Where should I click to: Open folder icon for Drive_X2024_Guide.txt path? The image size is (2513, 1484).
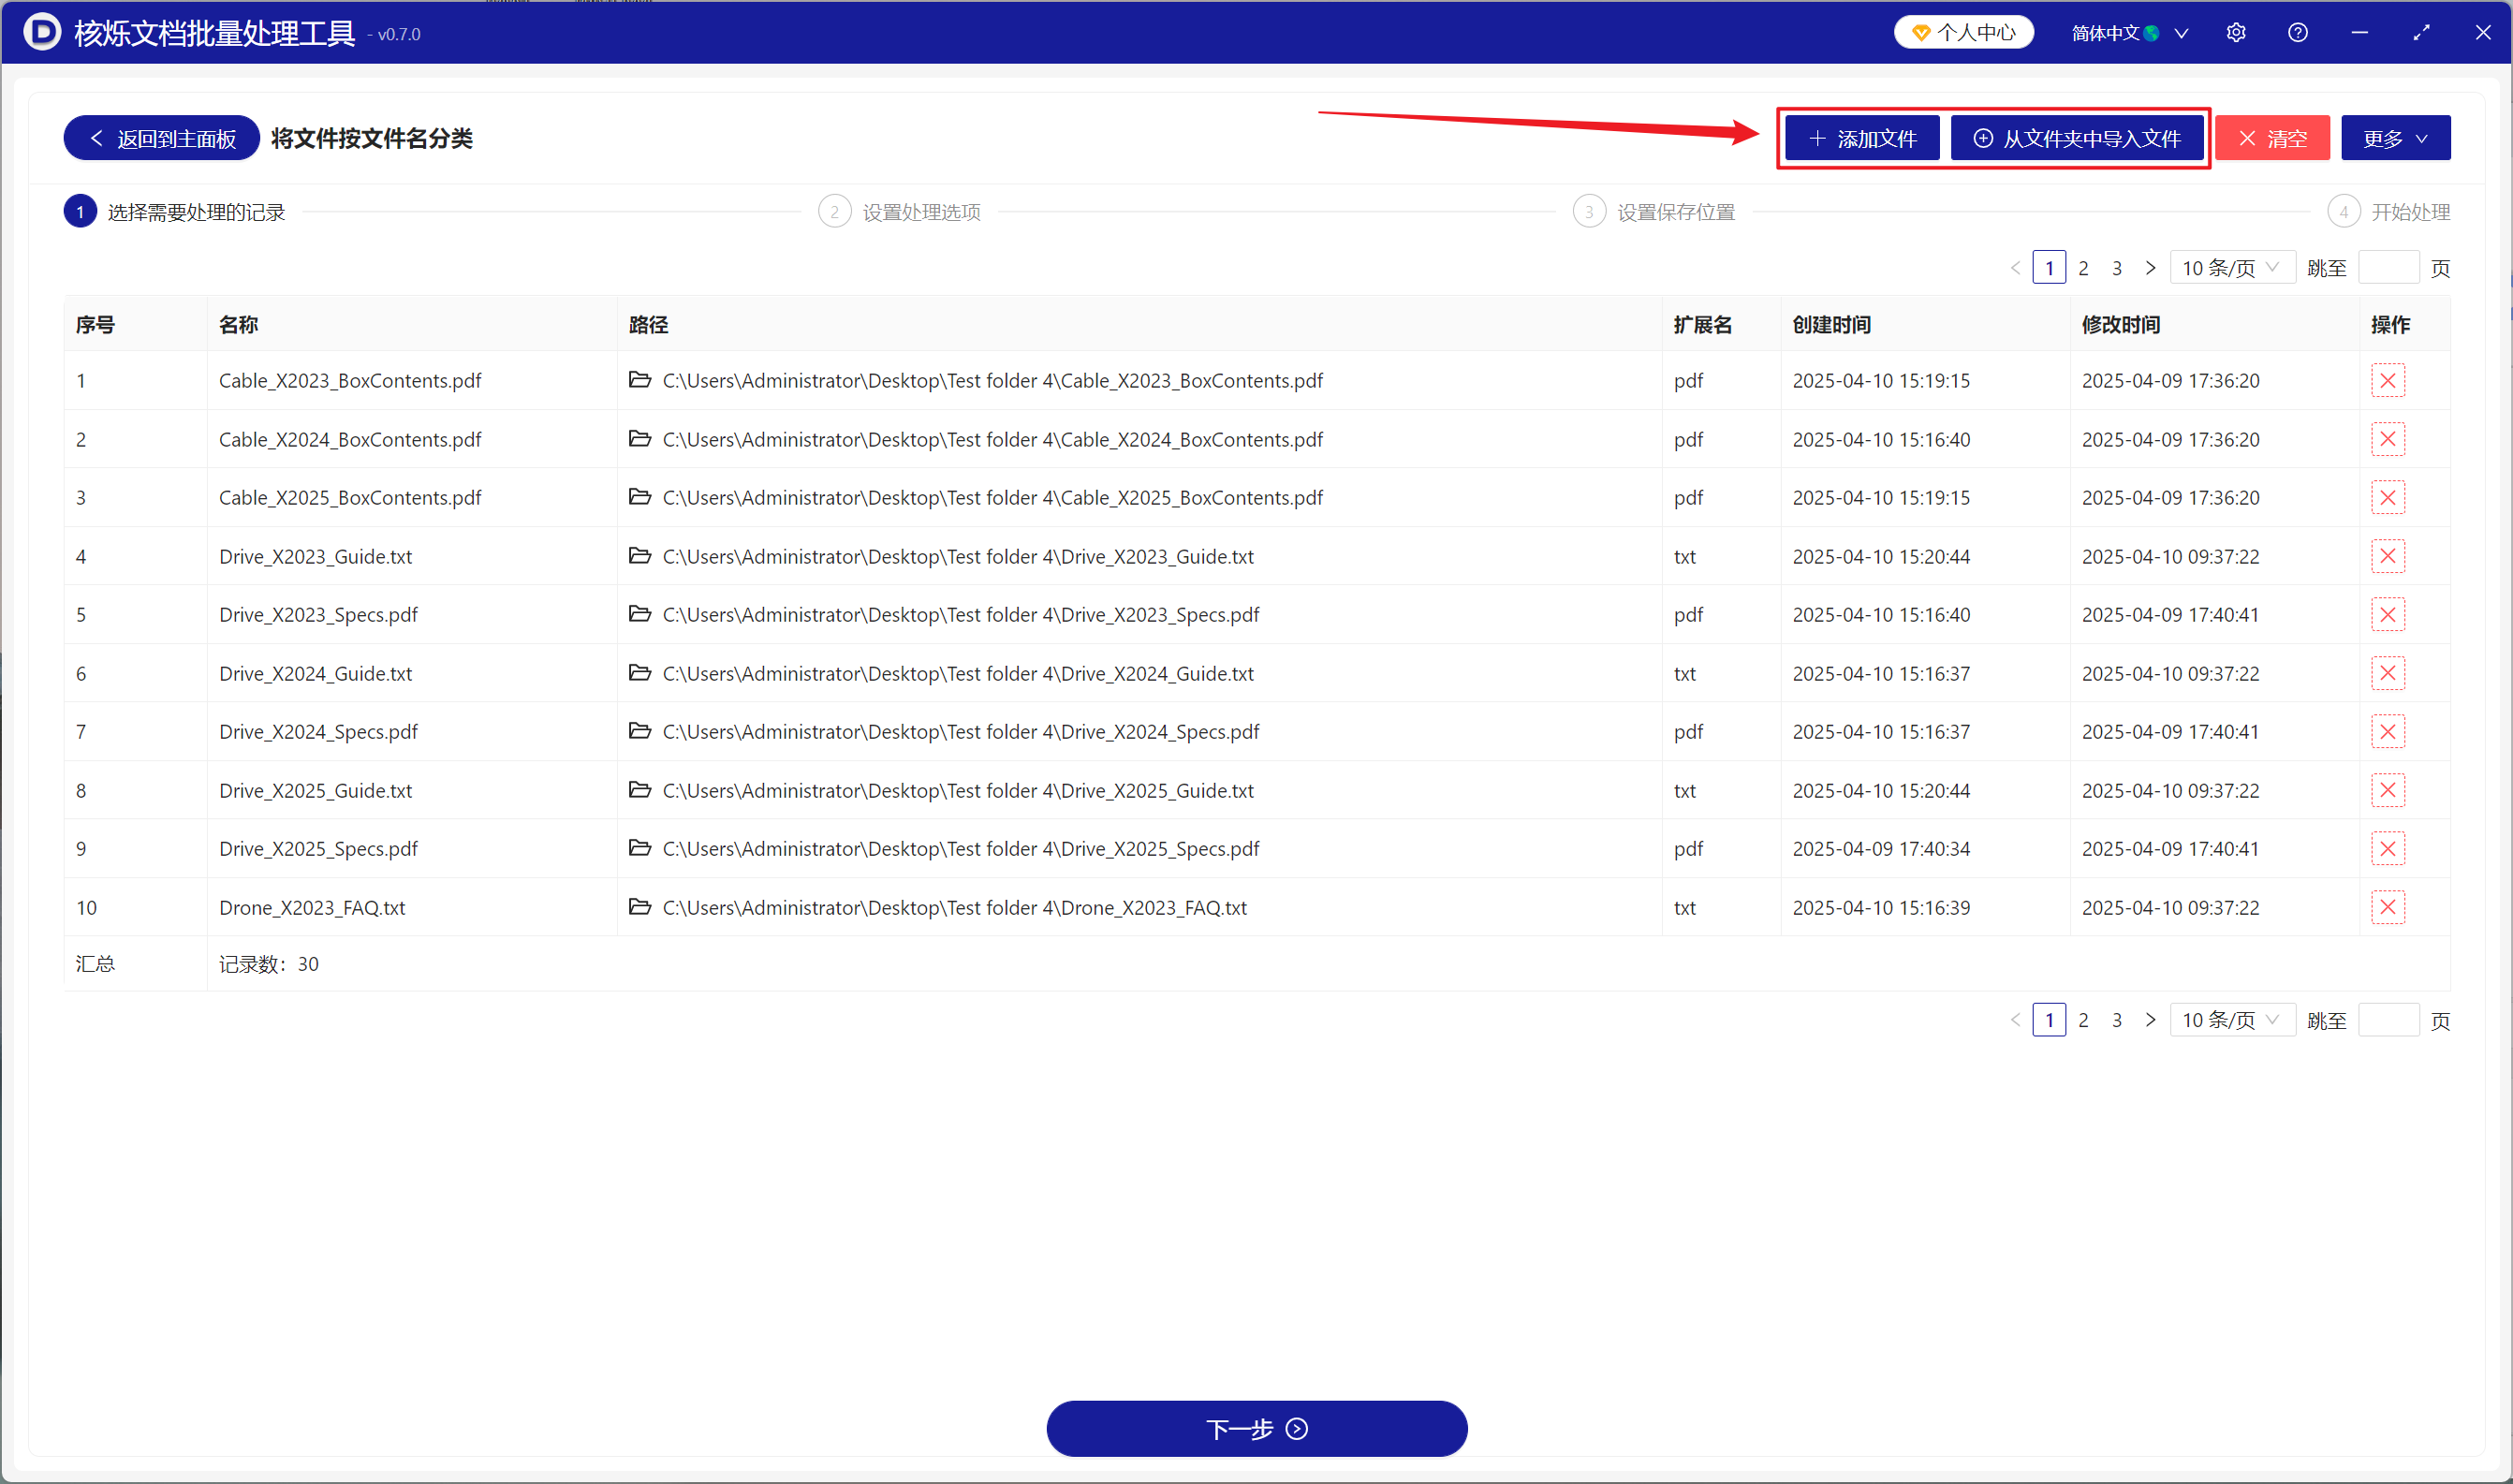[x=640, y=673]
